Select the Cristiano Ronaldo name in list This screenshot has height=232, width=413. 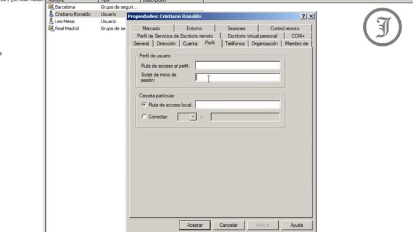[73, 14]
